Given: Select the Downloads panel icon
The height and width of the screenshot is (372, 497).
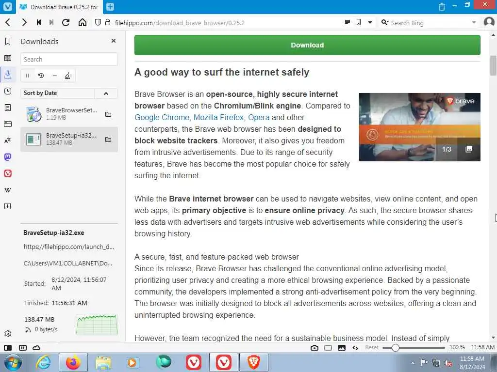Looking at the screenshot, I should click(8, 74).
